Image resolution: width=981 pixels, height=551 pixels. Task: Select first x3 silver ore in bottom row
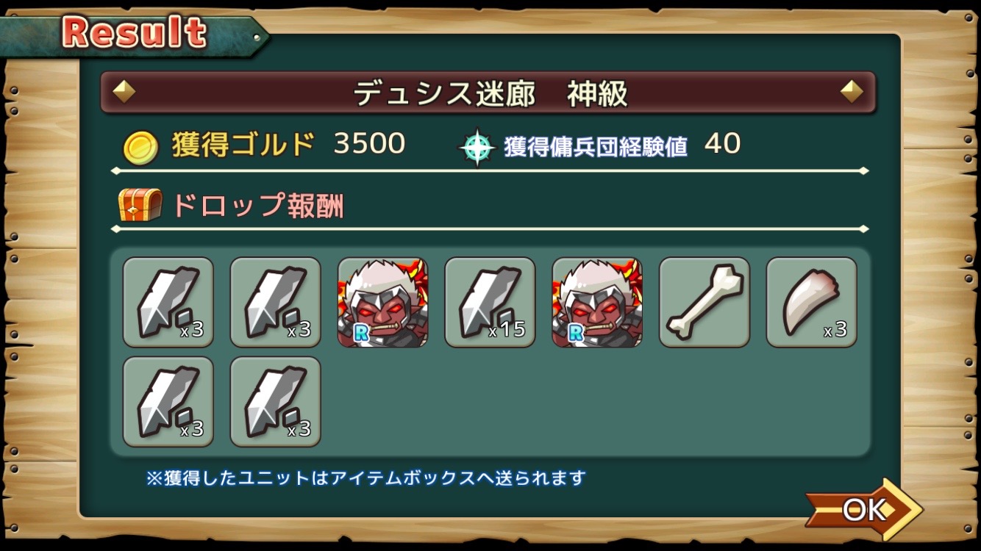[x=168, y=402]
